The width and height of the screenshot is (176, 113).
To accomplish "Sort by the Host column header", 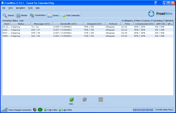I will coord(7,24).
